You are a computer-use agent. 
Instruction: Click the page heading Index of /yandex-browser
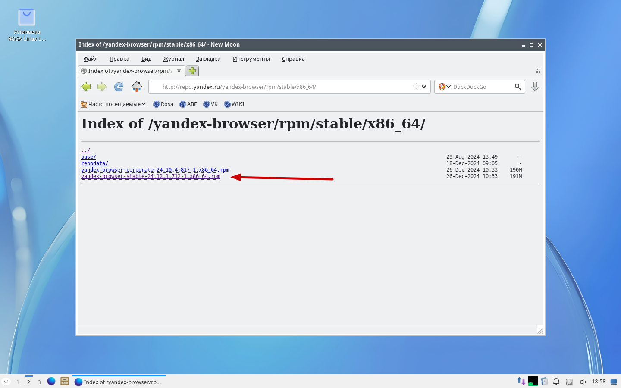(253, 124)
